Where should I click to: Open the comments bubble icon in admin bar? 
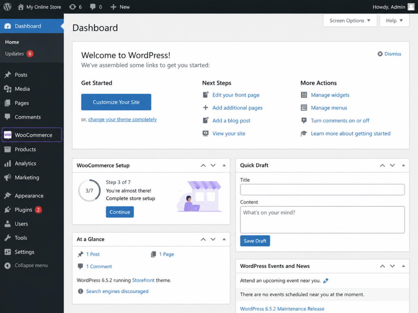pyautogui.click(x=93, y=7)
